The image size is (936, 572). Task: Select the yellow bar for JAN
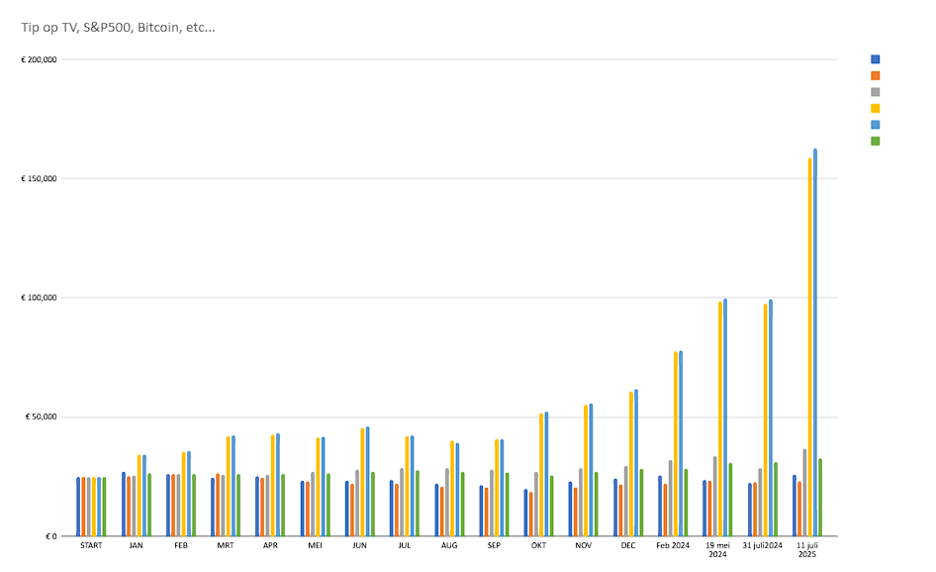(140, 496)
